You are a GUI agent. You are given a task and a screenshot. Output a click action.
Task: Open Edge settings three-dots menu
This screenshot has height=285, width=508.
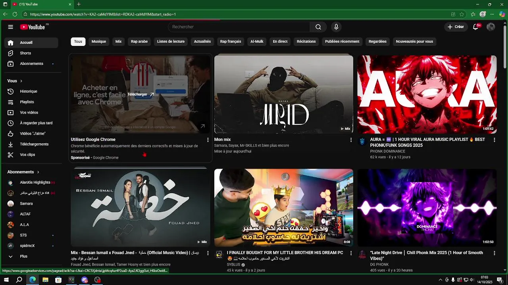(492, 14)
